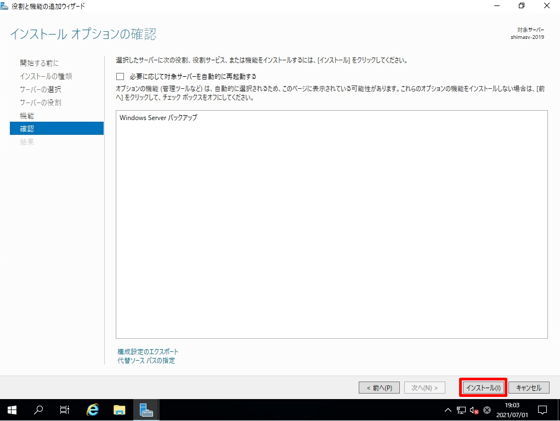The width and height of the screenshot is (560, 421).
Task: Click Windows Server バックアップ list entry
Action: pyautogui.click(x=158, y=117)
